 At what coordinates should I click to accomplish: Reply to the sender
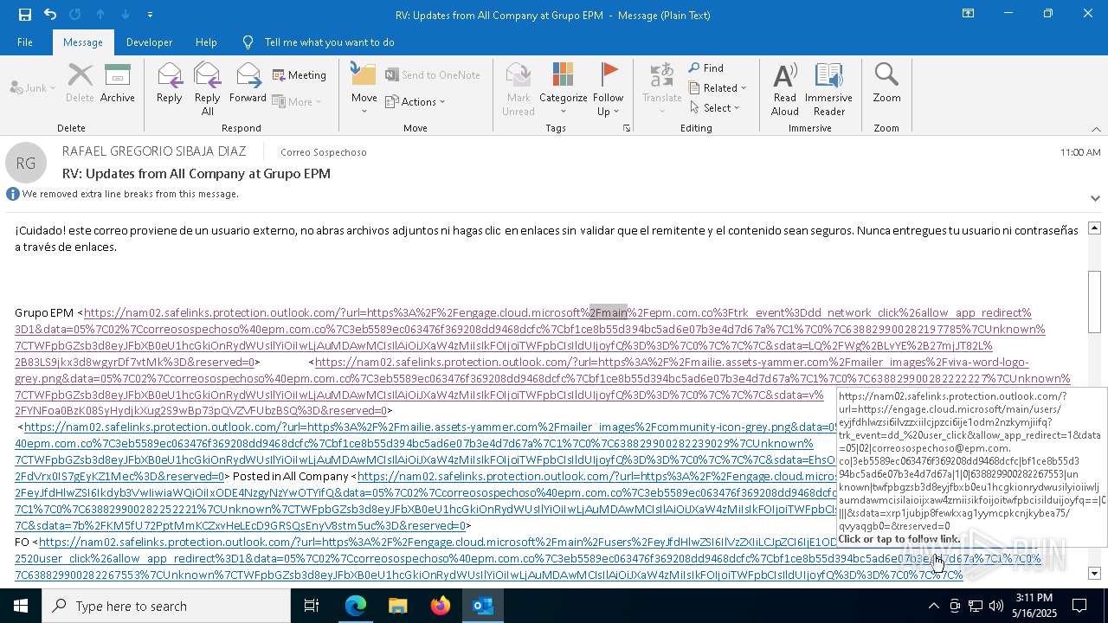click(x=170, y=83)
